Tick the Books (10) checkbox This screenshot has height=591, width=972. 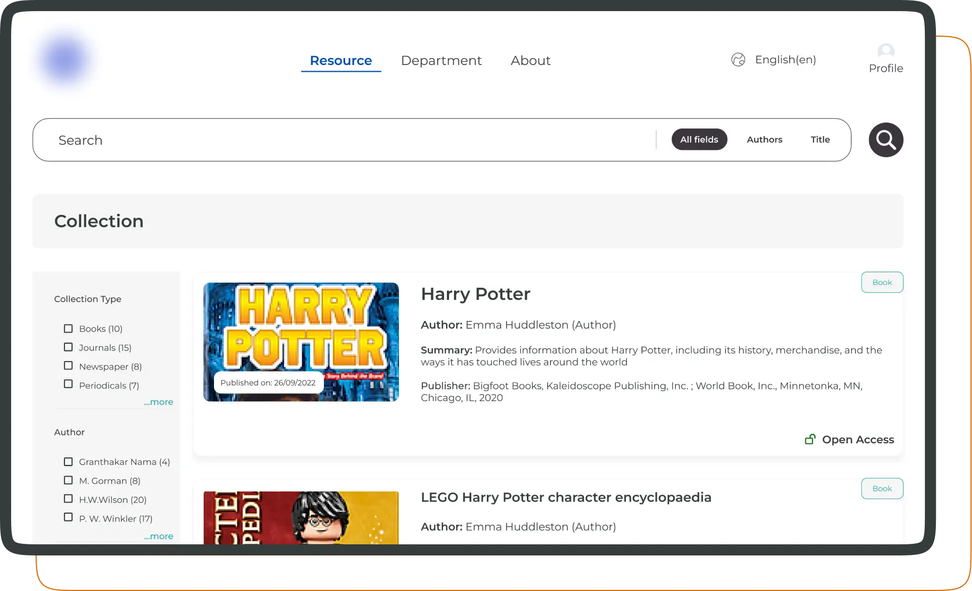[68, 329]
